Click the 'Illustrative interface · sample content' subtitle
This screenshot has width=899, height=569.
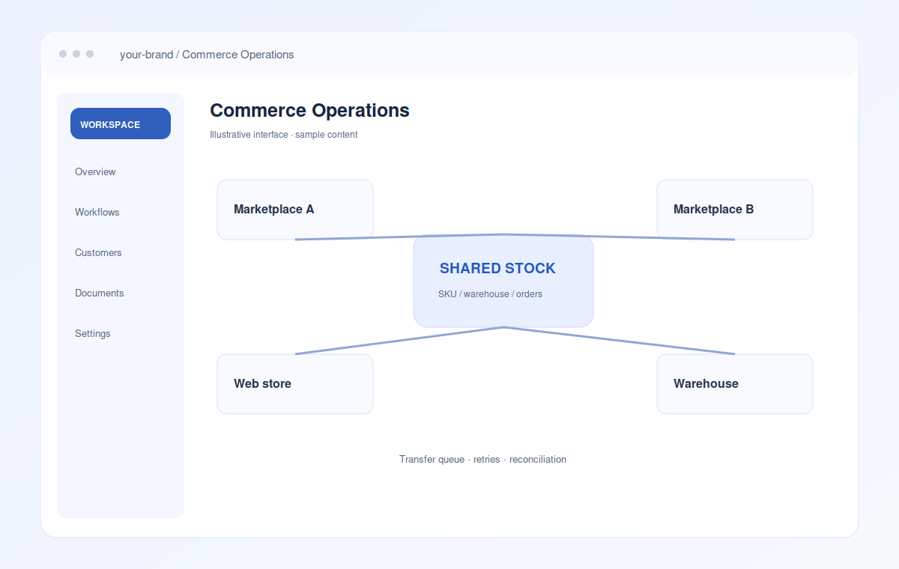[284, 135]
